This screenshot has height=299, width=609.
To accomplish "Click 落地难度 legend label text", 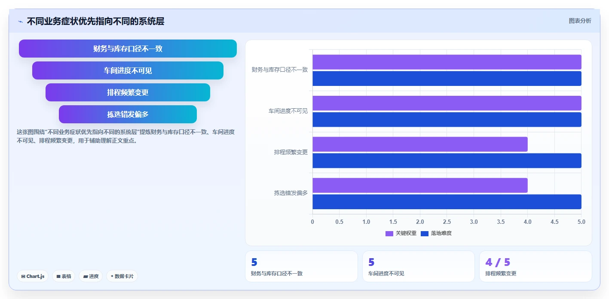I will [441, 233].
